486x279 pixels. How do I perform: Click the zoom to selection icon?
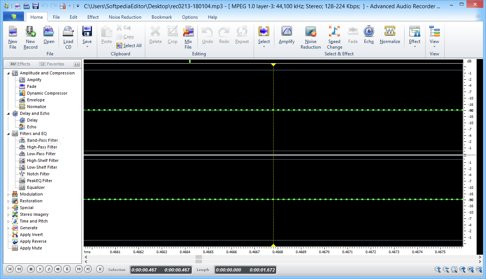coord(454,269)
